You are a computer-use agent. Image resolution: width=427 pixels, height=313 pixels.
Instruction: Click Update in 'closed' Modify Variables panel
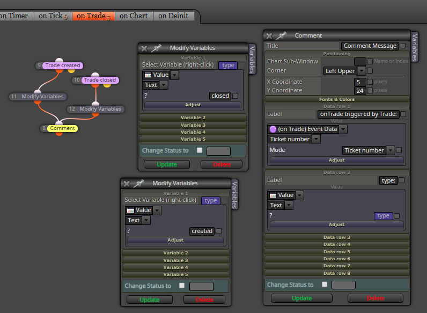click(x=167, y=164)
